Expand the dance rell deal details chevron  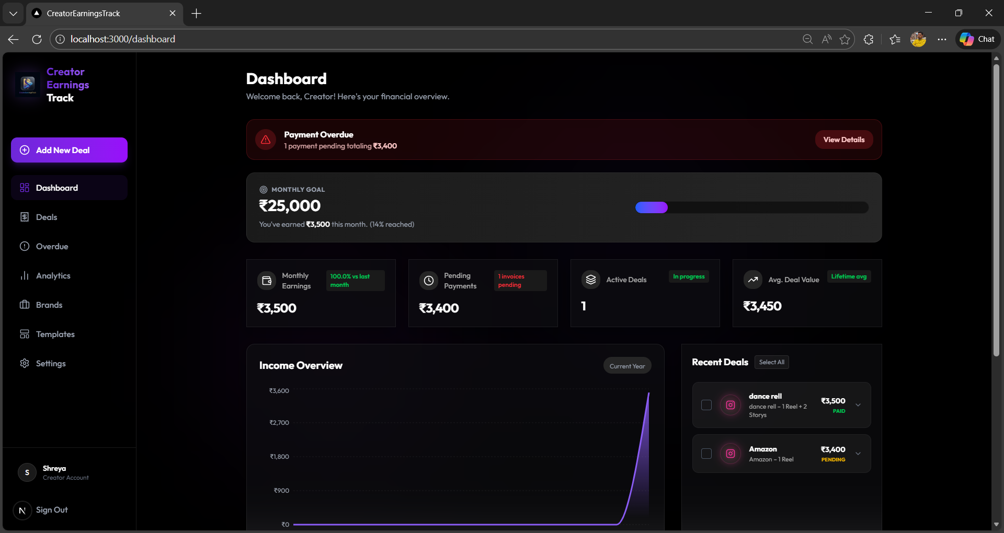point(858,404)
